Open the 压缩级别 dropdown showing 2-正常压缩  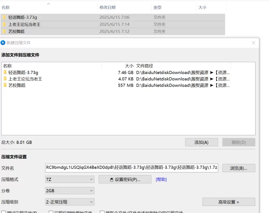click(70, 202)
